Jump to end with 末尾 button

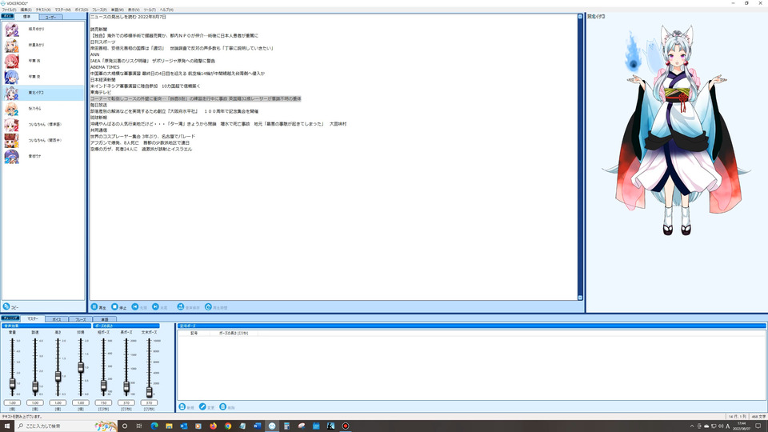pyautogui.click(x=160, y=307)
